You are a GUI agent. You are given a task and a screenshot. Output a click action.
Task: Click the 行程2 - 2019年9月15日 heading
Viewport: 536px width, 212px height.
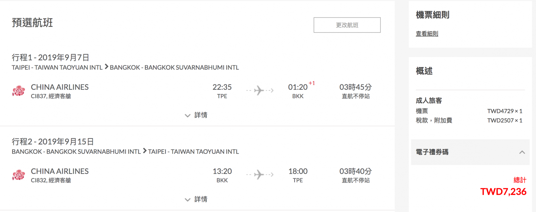click(53, 141)
